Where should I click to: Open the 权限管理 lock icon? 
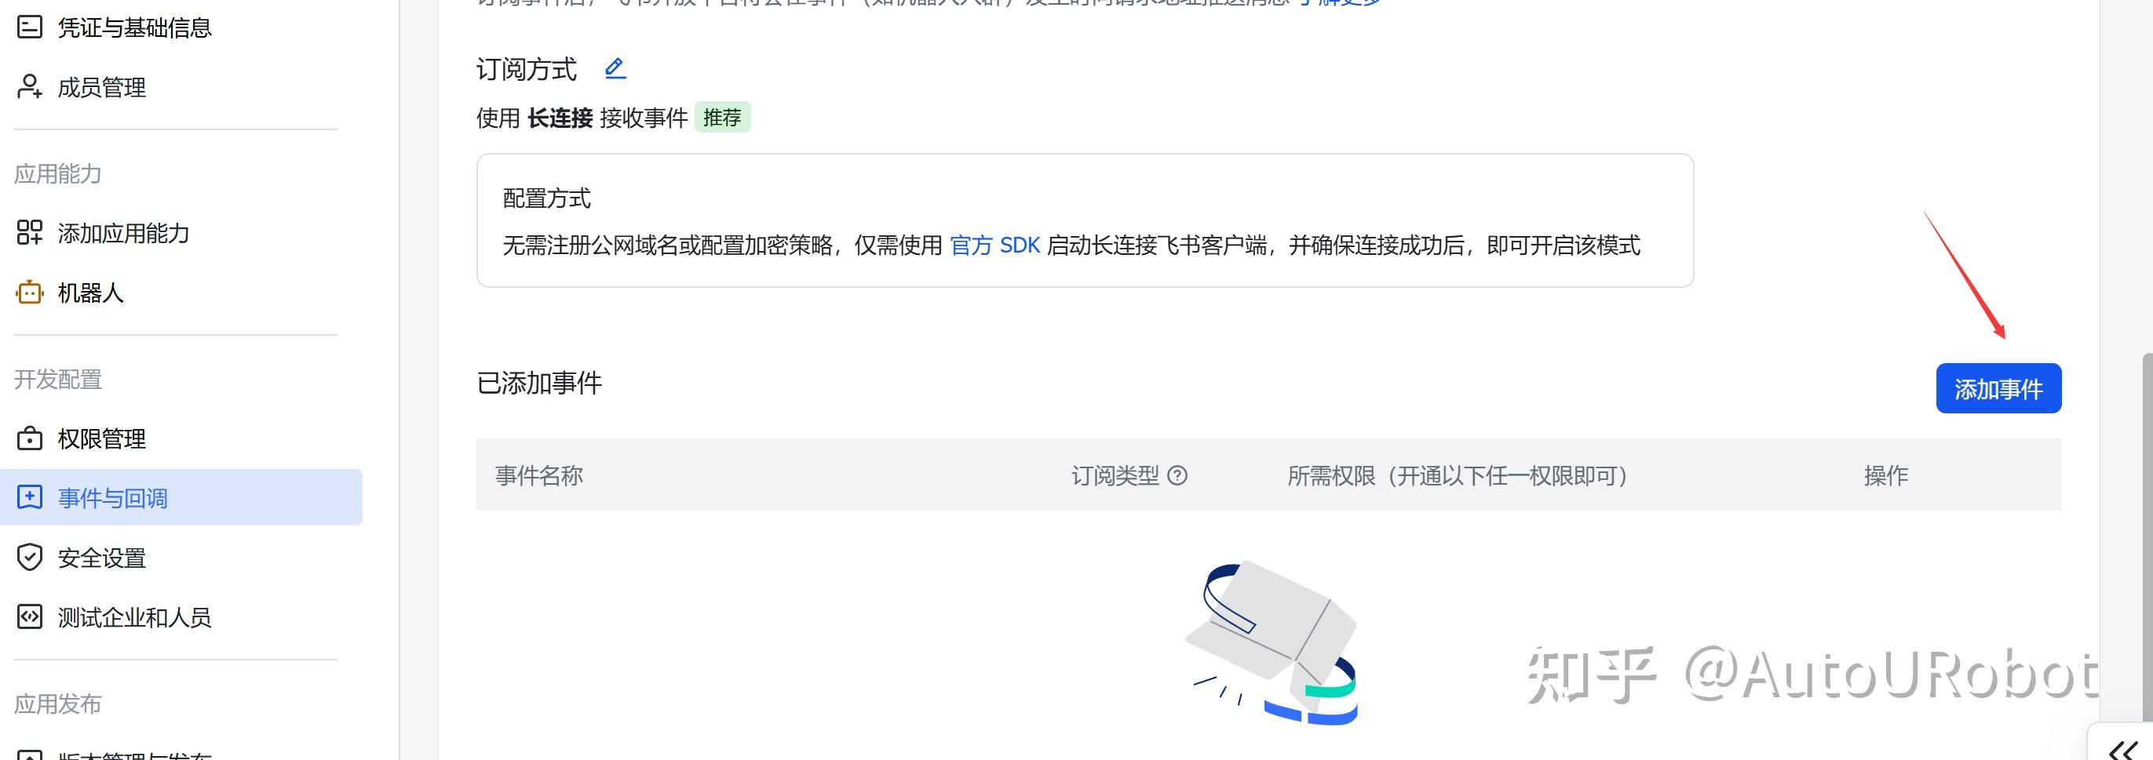tap(29, 438)
